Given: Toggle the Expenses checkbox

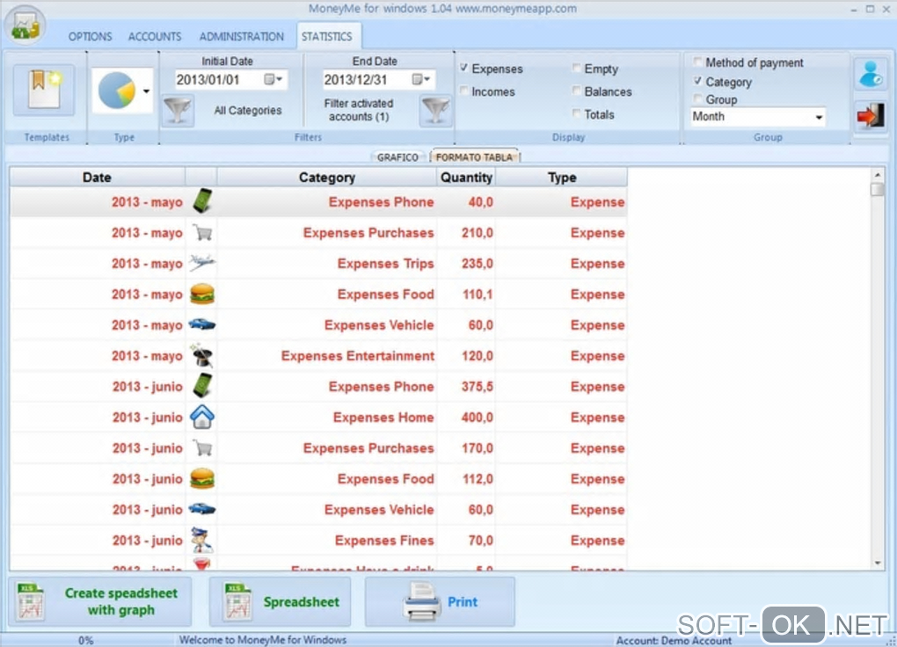Looking at the screenshot, I should pos(464,68).
